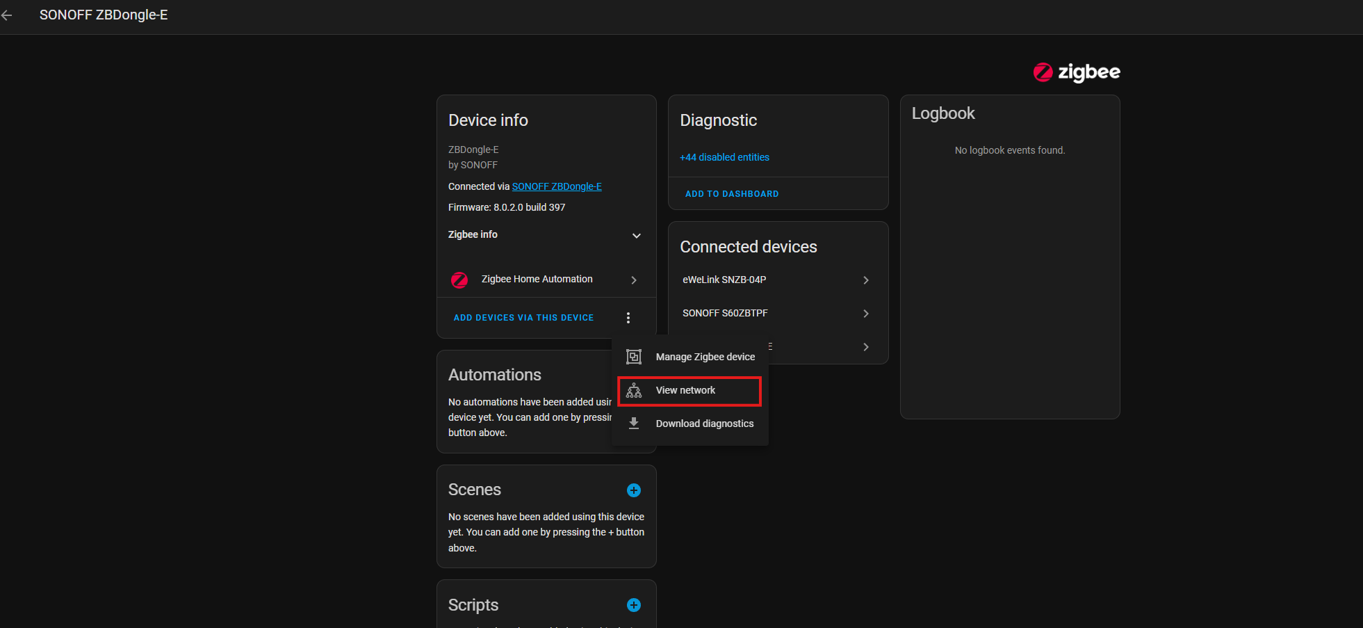This screenshot has width=1363, height=628.
Task: Open the SONOFF ZBDongle-E connected via link
Action: pyautogui.click(x=557, y=186)
